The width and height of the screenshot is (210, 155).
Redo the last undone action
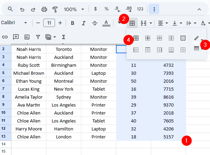click(33, 9)
